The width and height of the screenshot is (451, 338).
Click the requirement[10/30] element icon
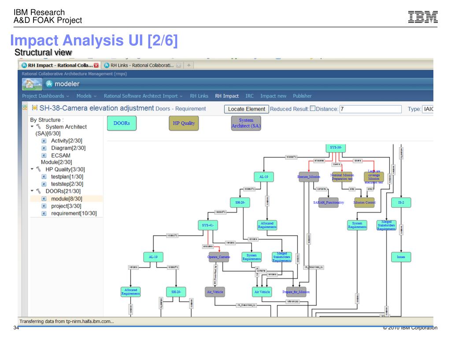[x=44, y=213]
